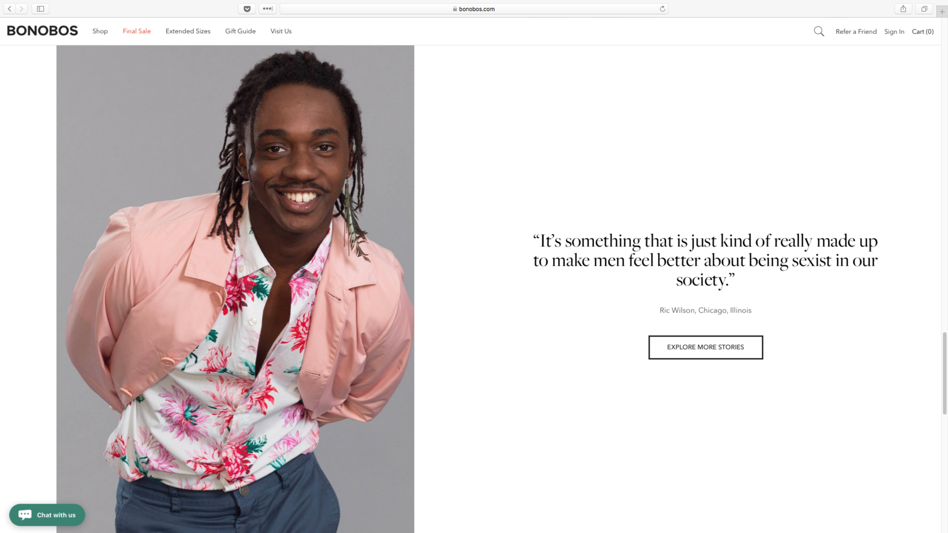Click the Ric Wilson portrait photo
This screenshot has height=533, width=948.
235,289
